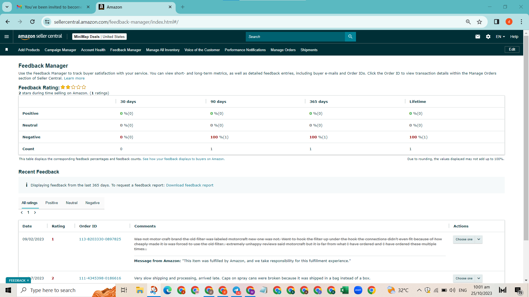Open File Explorer from the taskbar
This screenshot has height=297, width=529.
click(140, 290)
